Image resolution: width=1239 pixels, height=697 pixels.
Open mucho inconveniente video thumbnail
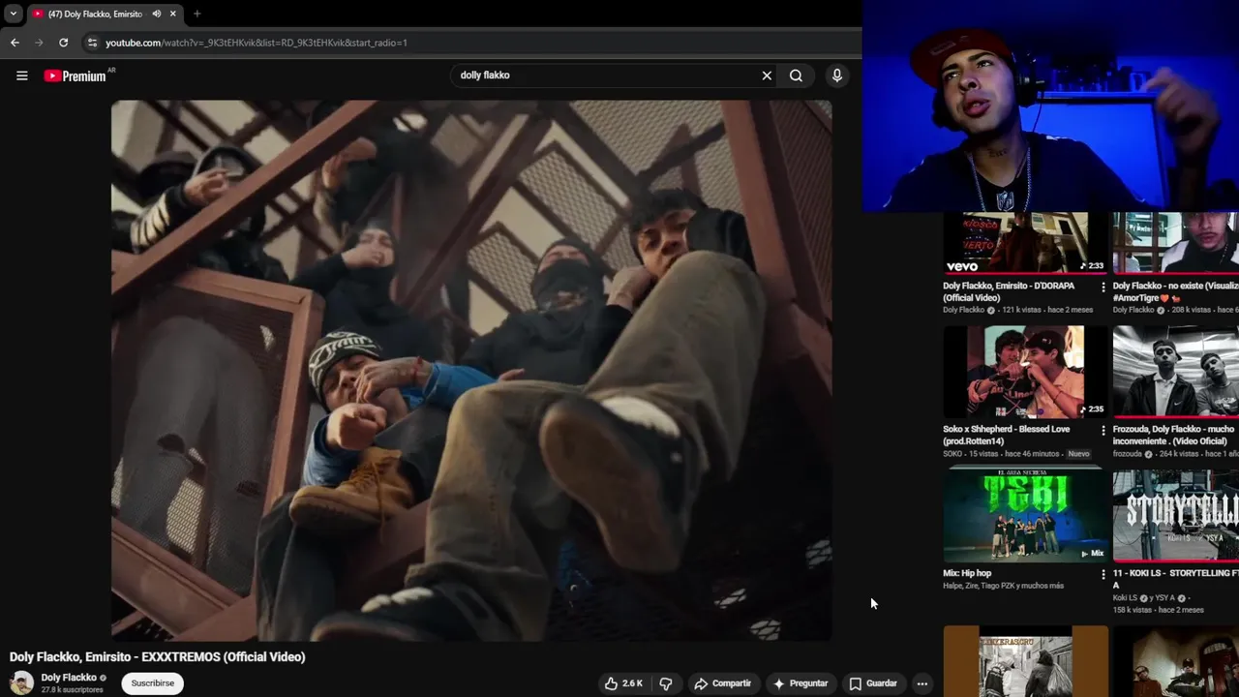click(x=1176, y=372)
